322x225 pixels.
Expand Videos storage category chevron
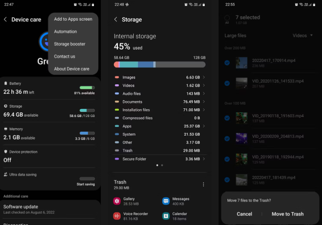(204, 85)
